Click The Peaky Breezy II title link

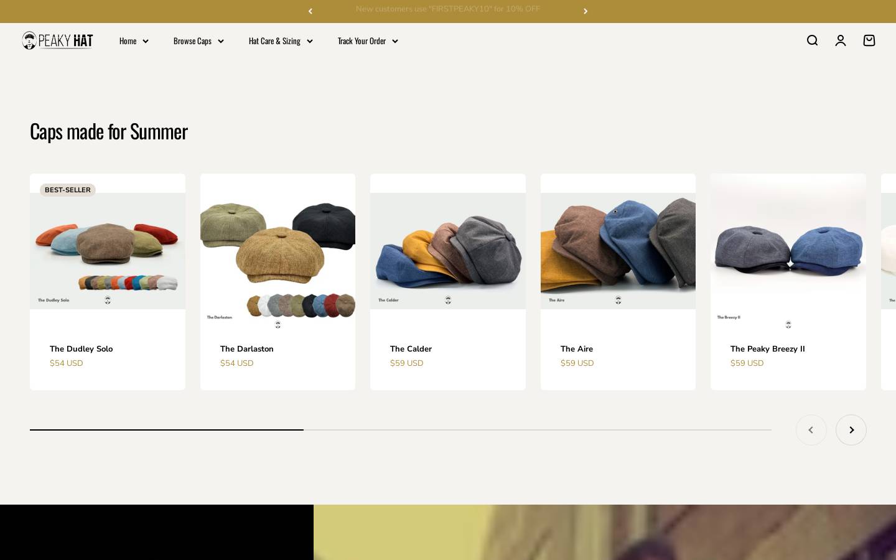768,349
